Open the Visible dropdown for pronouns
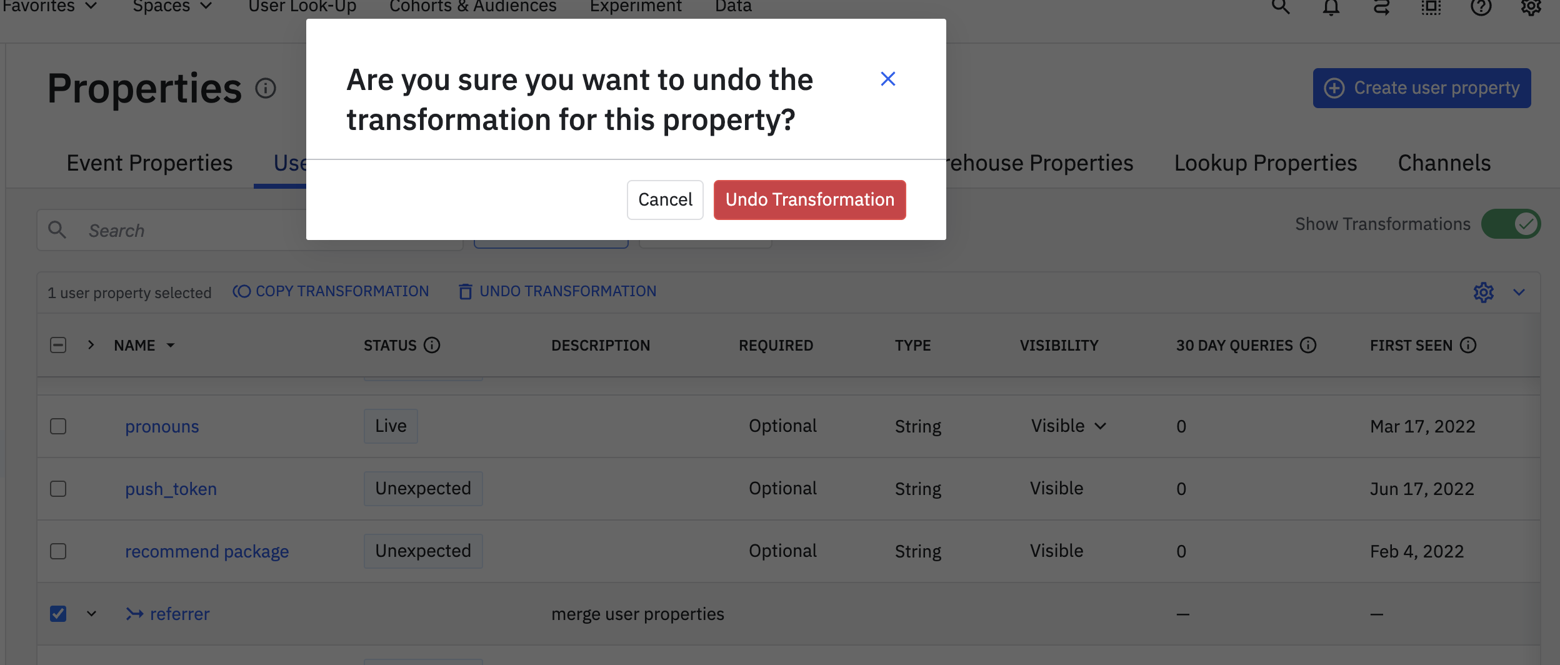The height and width of the screenshot is (665, 1560). [1069, 426]
